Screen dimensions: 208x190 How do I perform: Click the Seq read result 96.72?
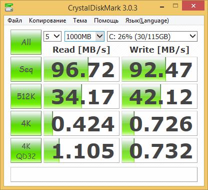click(x=81, y=69)
